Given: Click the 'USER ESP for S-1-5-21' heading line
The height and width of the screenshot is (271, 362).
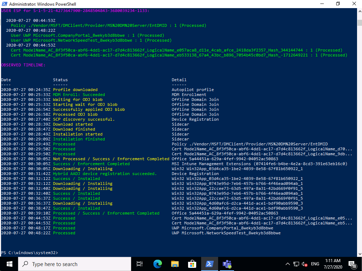Looking at the screenshot, I should click(75, 11).
